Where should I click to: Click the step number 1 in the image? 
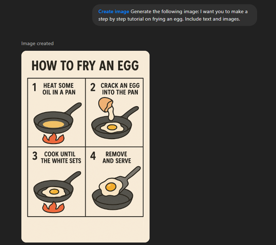click(35, 87)
